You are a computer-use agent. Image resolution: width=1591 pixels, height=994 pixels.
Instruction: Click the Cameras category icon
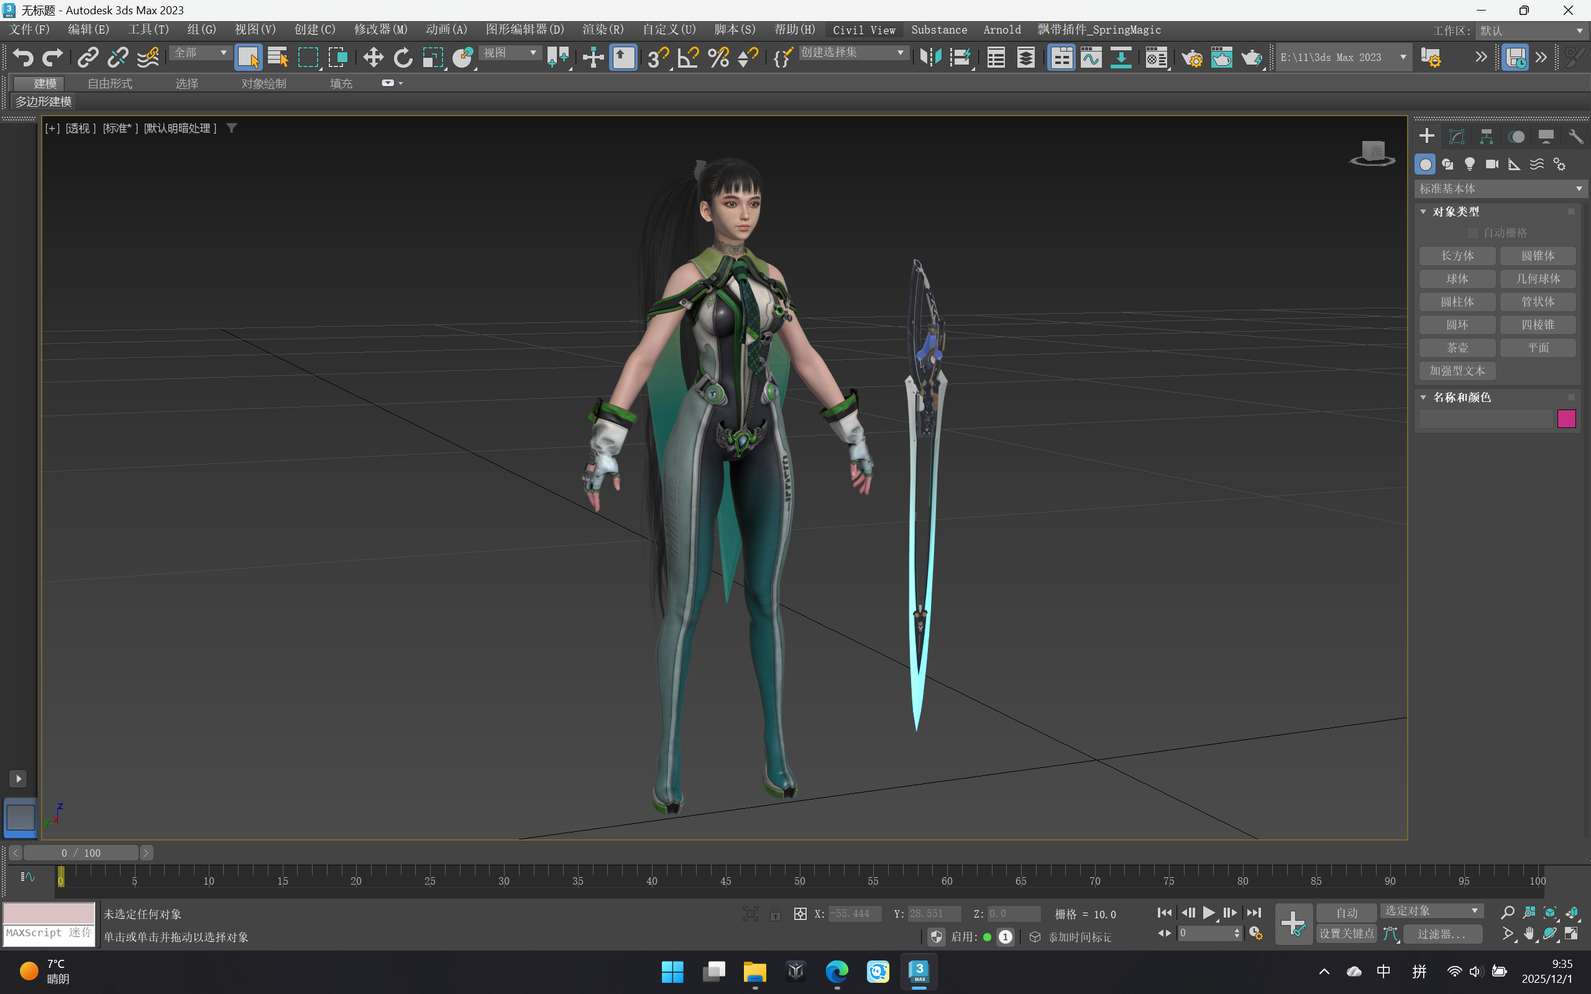tap(1492, 165)
